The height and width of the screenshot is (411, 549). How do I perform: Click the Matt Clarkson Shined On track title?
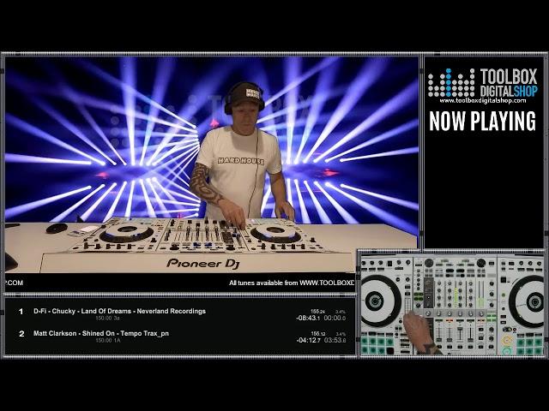click(x=101, y=333)
